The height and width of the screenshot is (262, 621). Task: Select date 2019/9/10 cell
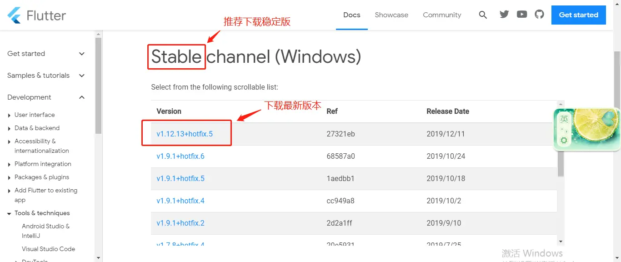[444, 223]
